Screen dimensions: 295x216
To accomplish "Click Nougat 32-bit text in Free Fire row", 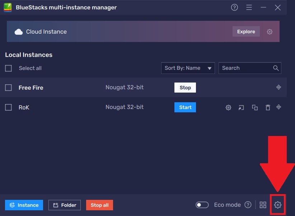I will (x=125, y=87).
